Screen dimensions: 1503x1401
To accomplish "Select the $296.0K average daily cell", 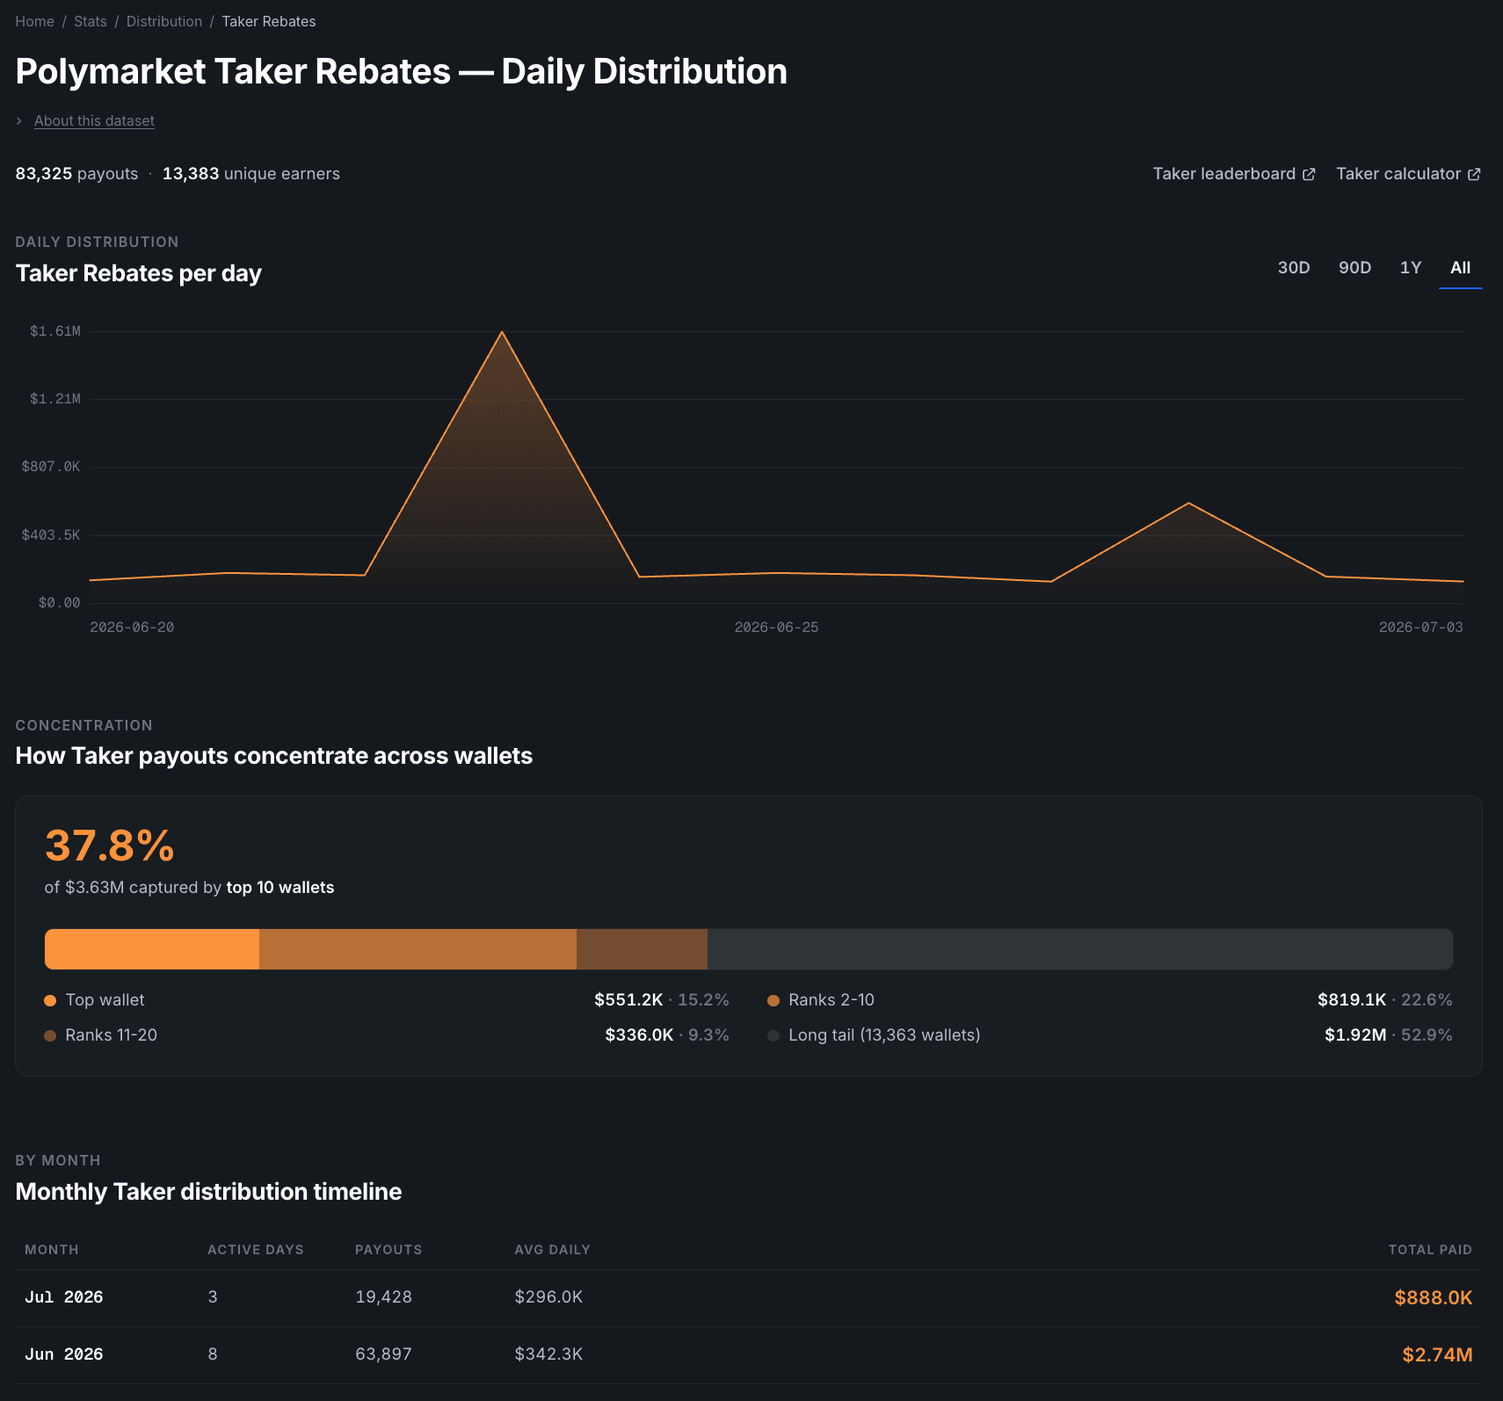I will (x=548, y=1296).
